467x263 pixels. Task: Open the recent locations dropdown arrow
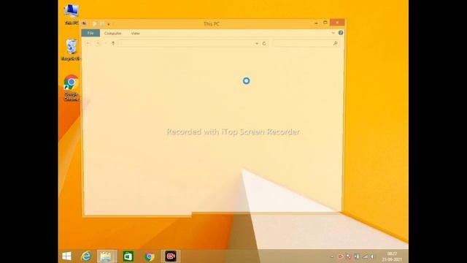click(105, 44)
